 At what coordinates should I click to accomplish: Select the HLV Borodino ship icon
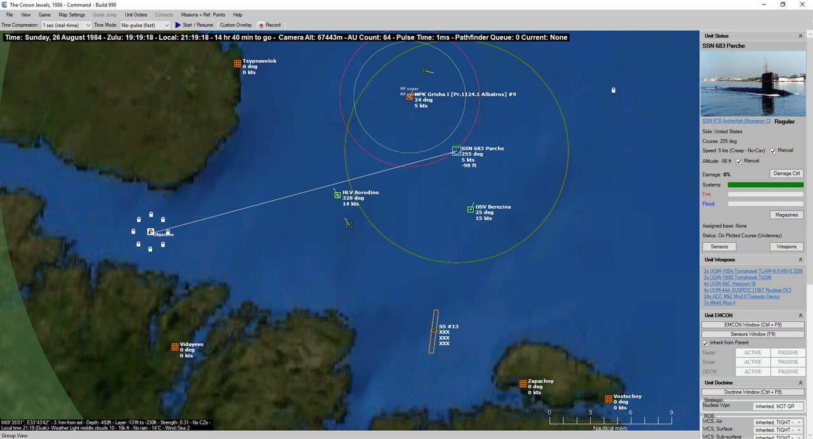tap(337, 195)
